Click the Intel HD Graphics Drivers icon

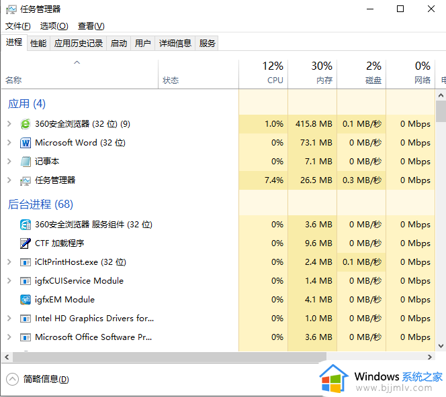point(26,319)
